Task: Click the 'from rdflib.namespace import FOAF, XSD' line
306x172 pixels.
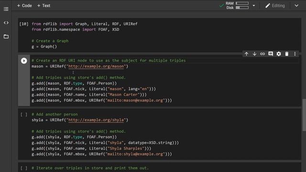Action: tap(76, 30)
